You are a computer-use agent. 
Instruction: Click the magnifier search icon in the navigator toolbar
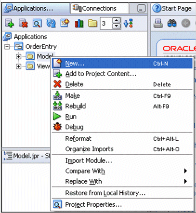click(37, 24)
